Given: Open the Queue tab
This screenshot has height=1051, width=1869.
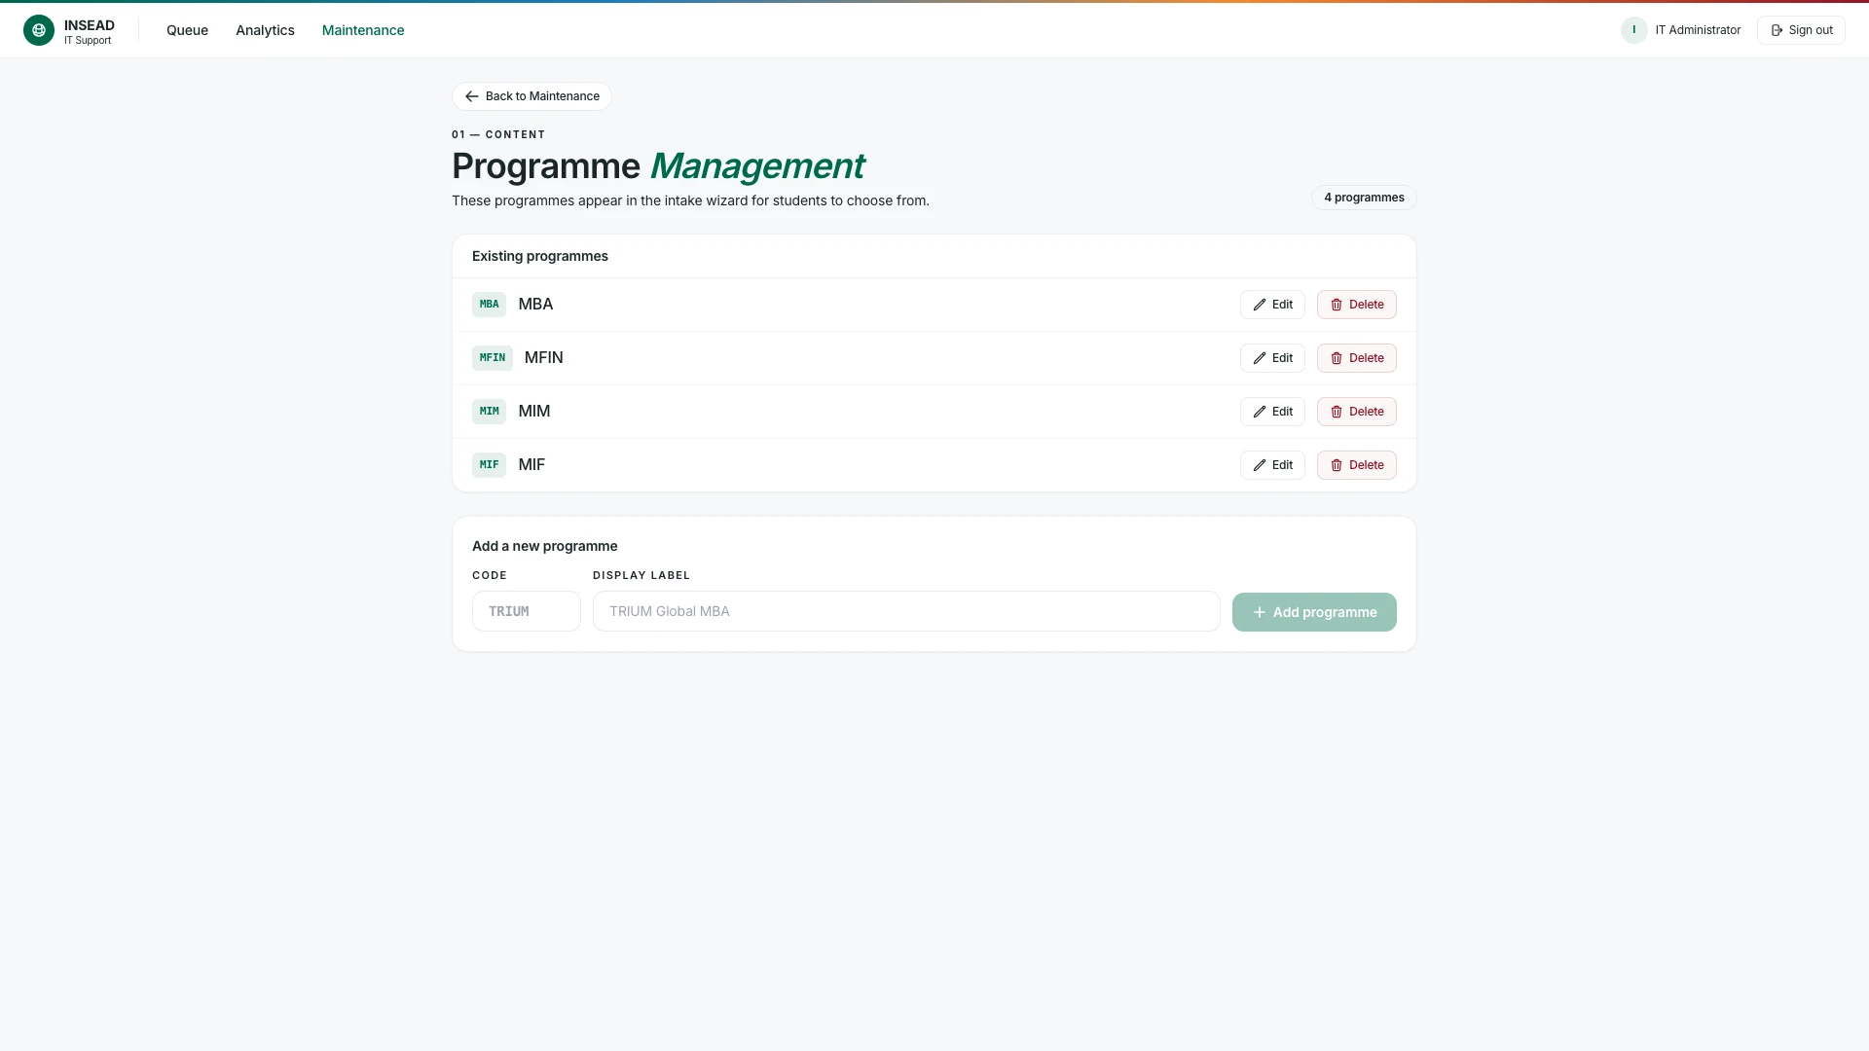Looking at the screenshot, I should click(x=187, y=30).
